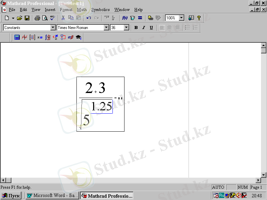267x200 pixels.
Task: Open the Programming palette
Action: (63, 37)
